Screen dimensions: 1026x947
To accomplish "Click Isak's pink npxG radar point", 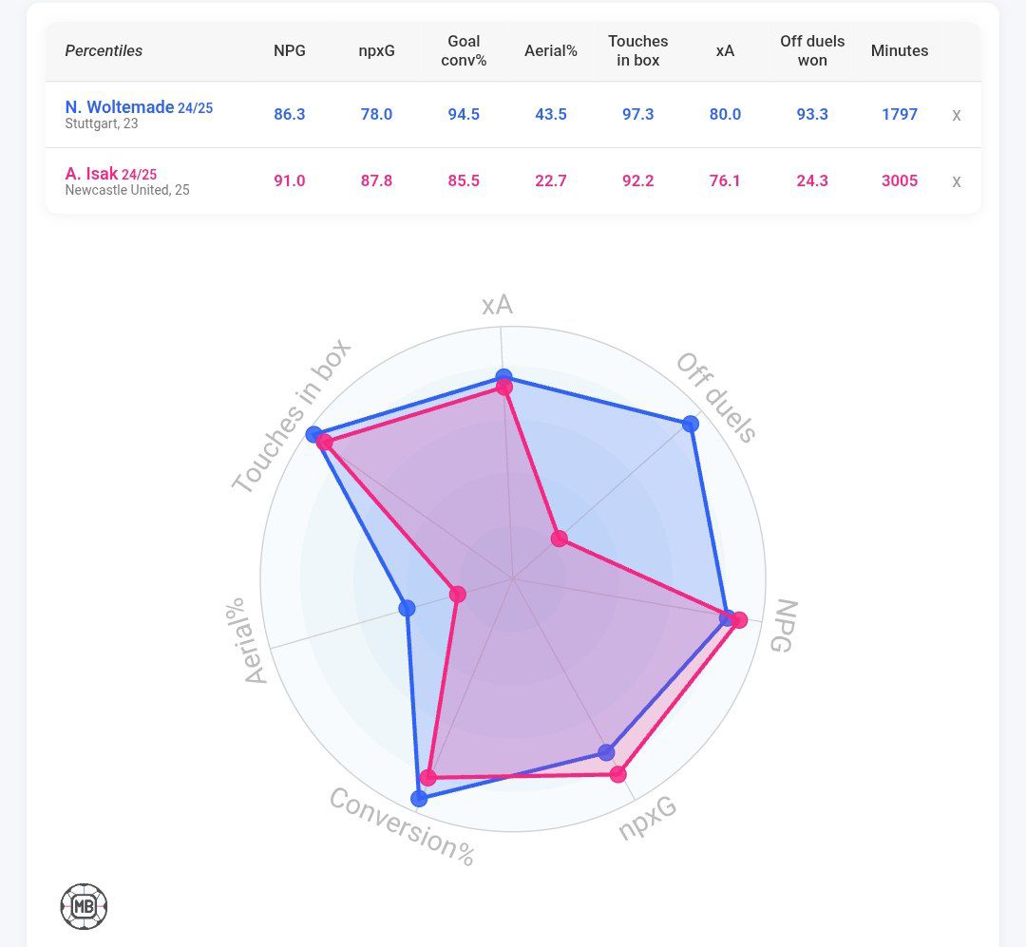I will (x=618, y=774).
